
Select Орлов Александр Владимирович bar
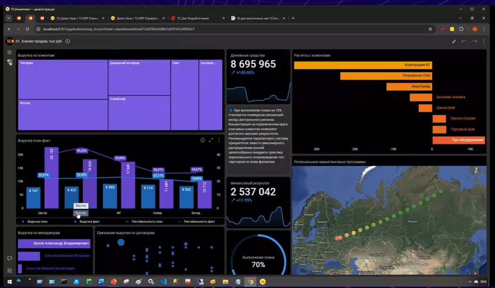click(54, 243)
